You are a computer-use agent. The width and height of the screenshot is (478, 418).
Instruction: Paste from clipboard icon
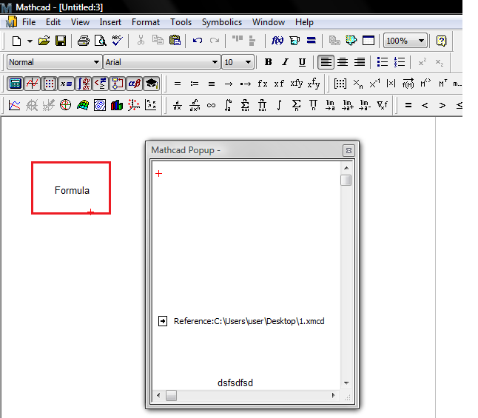pyautogui.click(x=175, y=40)
